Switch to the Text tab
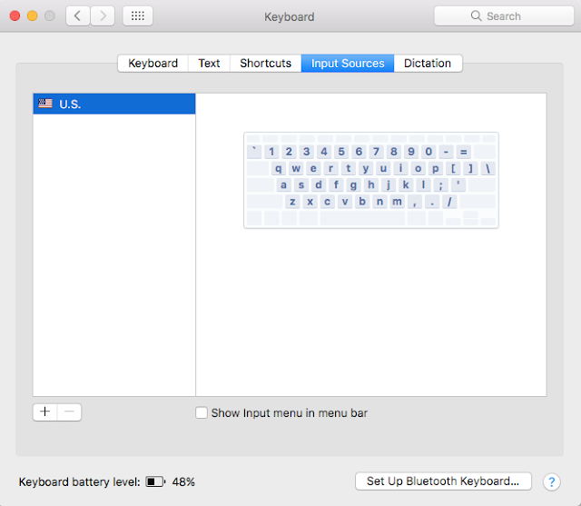 (209, 63)
